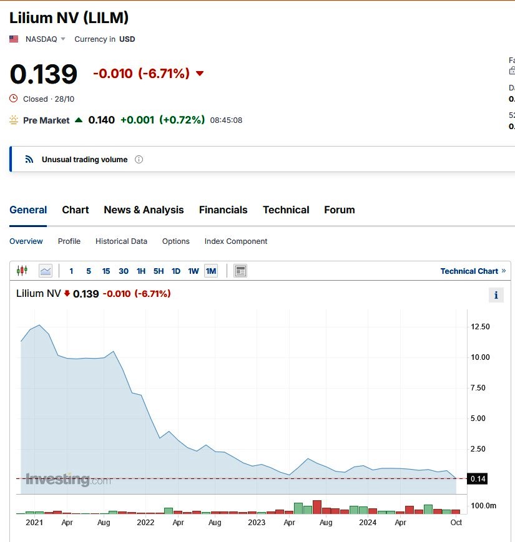
Task: Click the 08:45:08 timestamp
Action: point(226,120)
